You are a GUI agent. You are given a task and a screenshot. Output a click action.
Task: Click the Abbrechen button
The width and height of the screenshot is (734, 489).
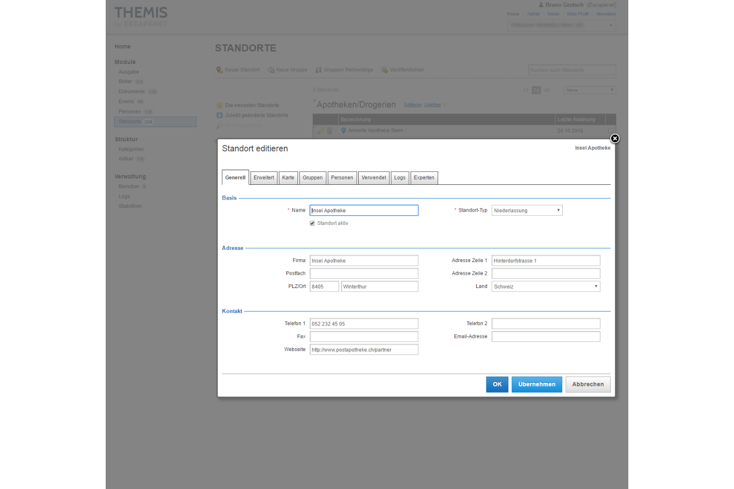(x=588, y=384)
